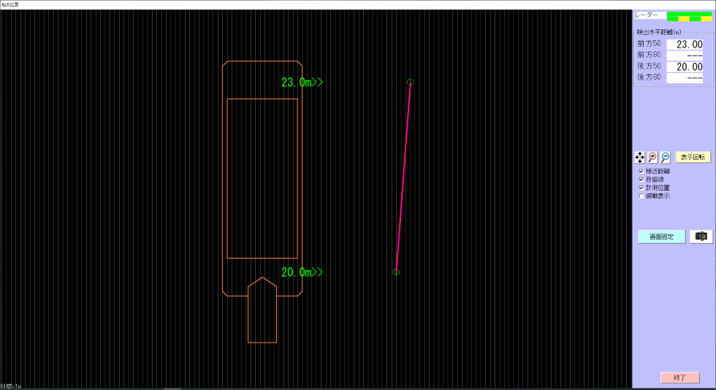
Task: Click the upper green circle measurement point
Action: pyautogui.click(x=410, y=83)
